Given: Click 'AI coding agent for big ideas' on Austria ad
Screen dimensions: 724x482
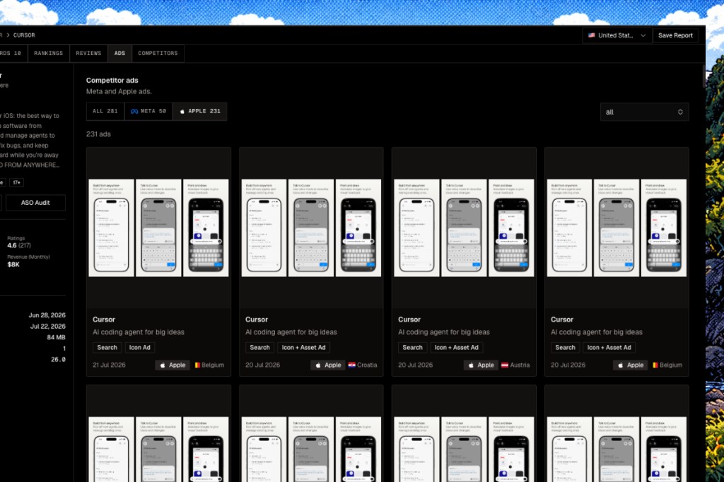Looking at the screenshot, I should (444, 332).
